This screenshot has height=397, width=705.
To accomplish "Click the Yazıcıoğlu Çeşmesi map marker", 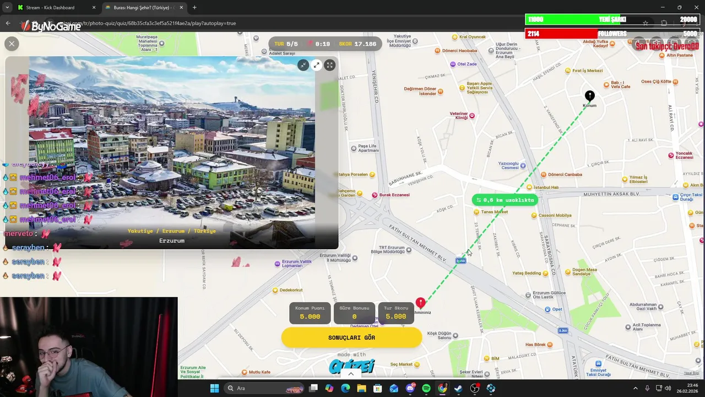I will pos(523,165).
